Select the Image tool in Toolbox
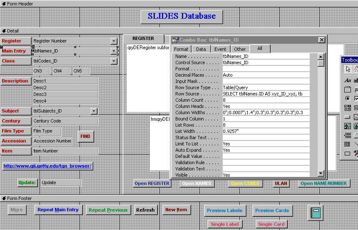 356,117
